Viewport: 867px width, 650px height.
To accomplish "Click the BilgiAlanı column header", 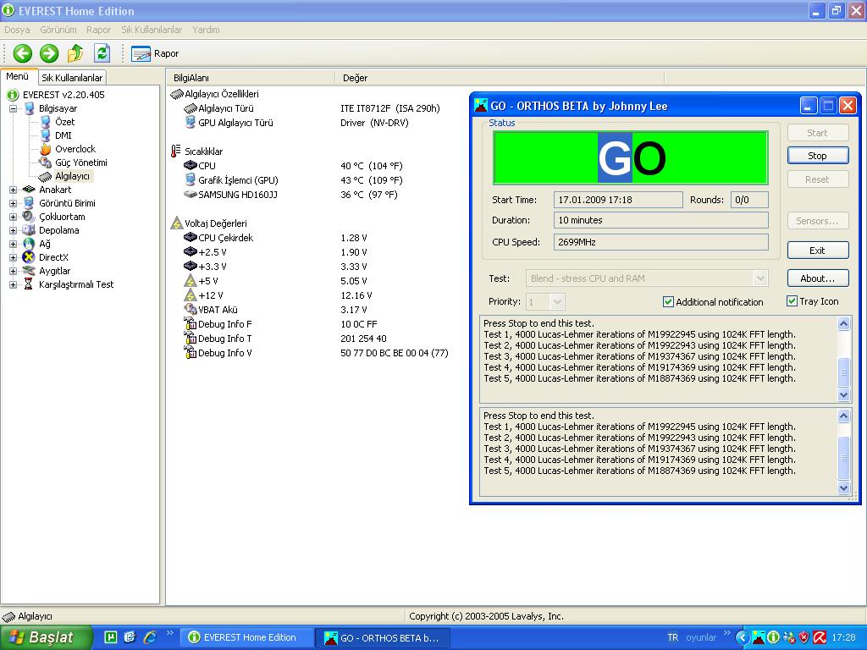I will click(251, 79).
